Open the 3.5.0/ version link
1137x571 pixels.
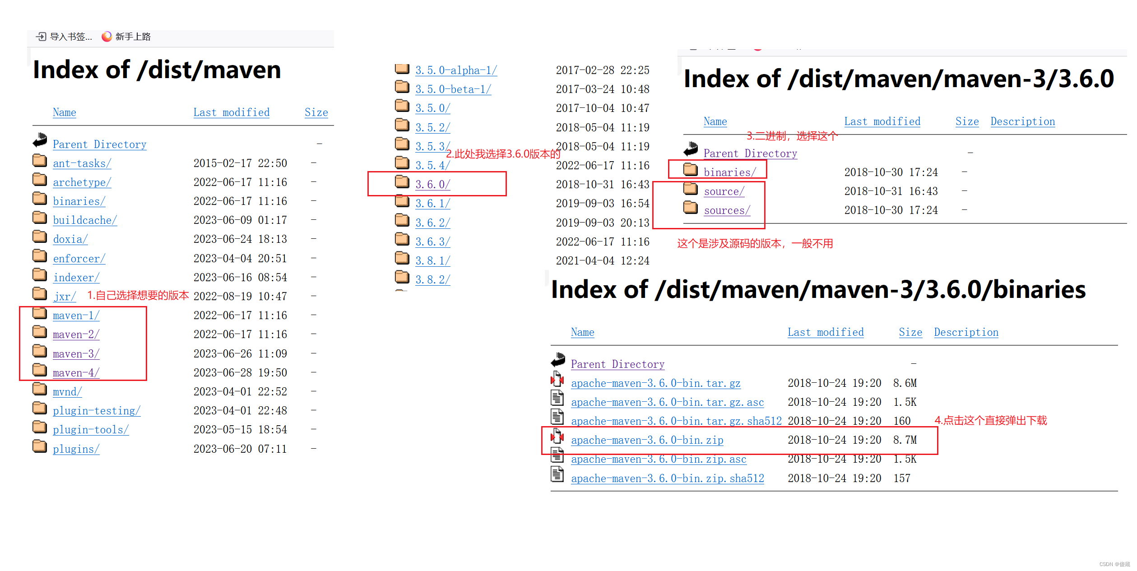433,108
